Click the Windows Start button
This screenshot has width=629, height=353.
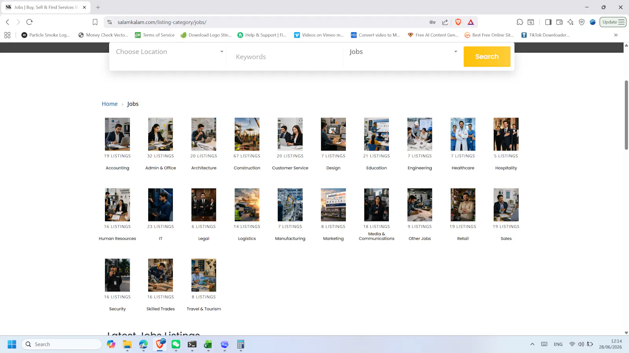pos(12,344)
